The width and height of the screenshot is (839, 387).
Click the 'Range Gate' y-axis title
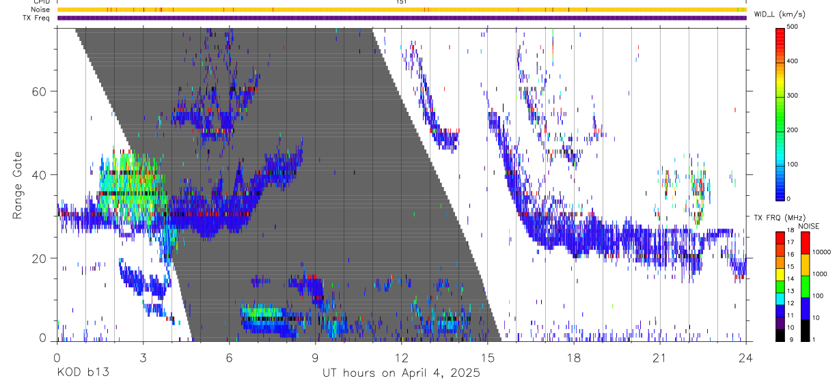pos(16,184)
